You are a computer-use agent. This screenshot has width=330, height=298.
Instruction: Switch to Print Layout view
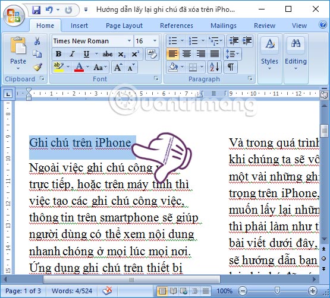point(162,291)
